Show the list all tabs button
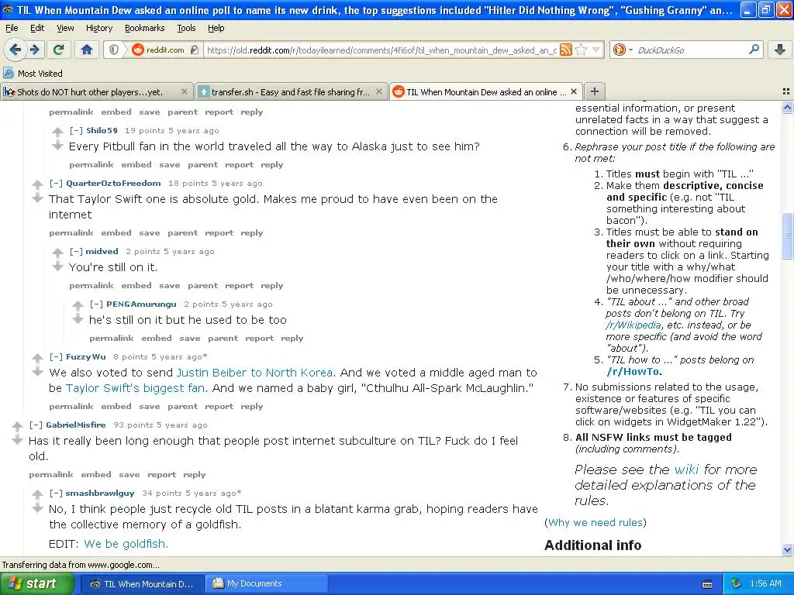The width and height of the screenshot is (794, 595). 786,91
